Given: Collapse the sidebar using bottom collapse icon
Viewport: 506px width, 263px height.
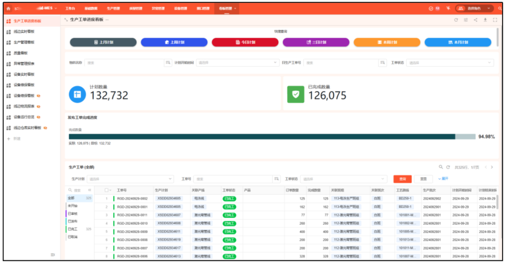Looking at the screenshot, I should click(x=53, y=254).
